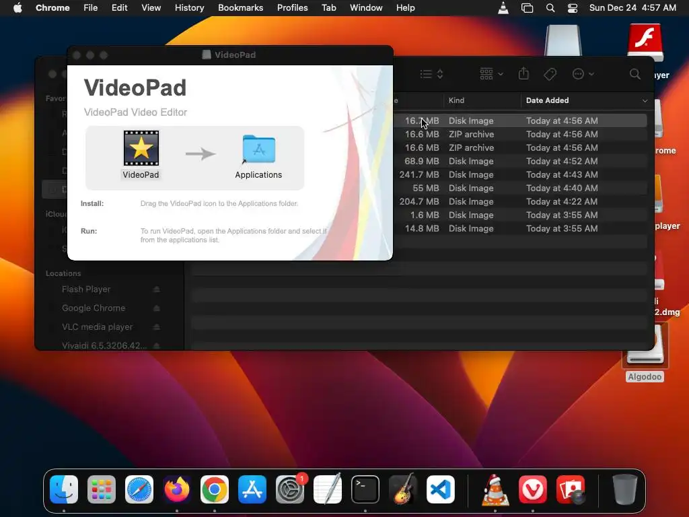This screenshot has height=517, width=689.
Task: Open Visual Studio Code from dock
Action: (441, 489)
